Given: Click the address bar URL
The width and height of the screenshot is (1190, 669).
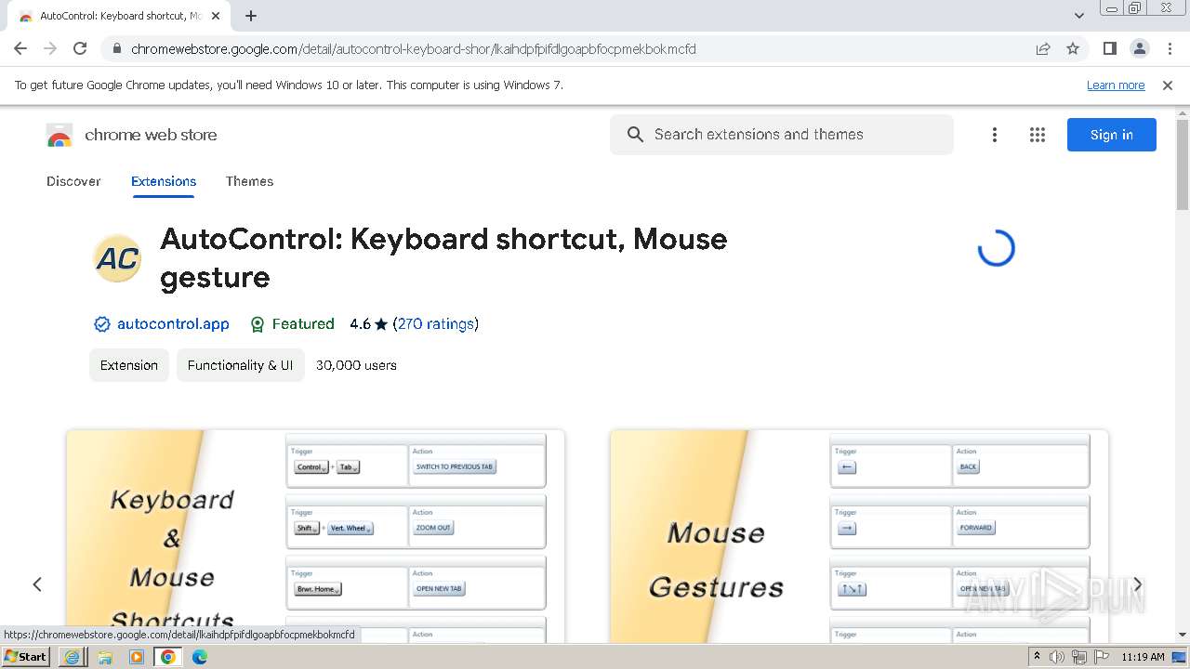Looking at the screenshot, I should [x=414, y=49].
